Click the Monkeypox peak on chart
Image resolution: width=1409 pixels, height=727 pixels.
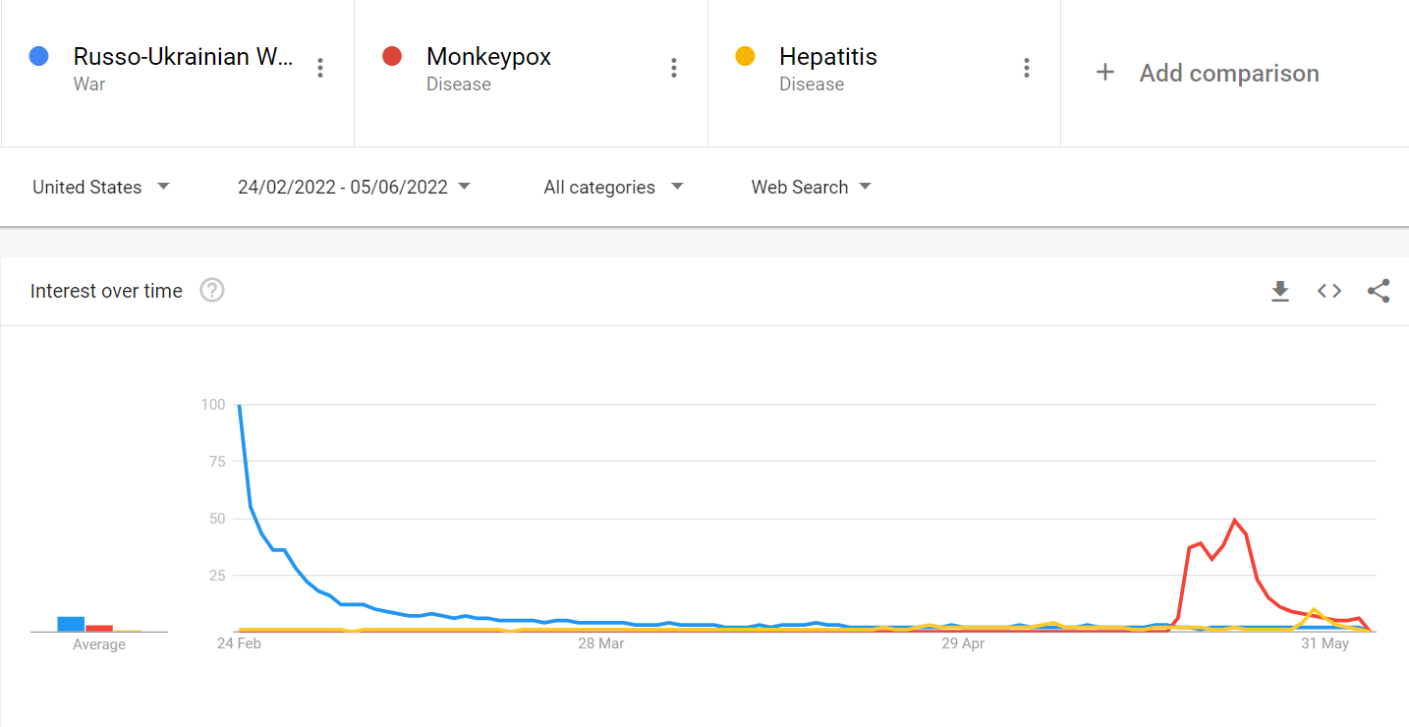click(1234, 520)
